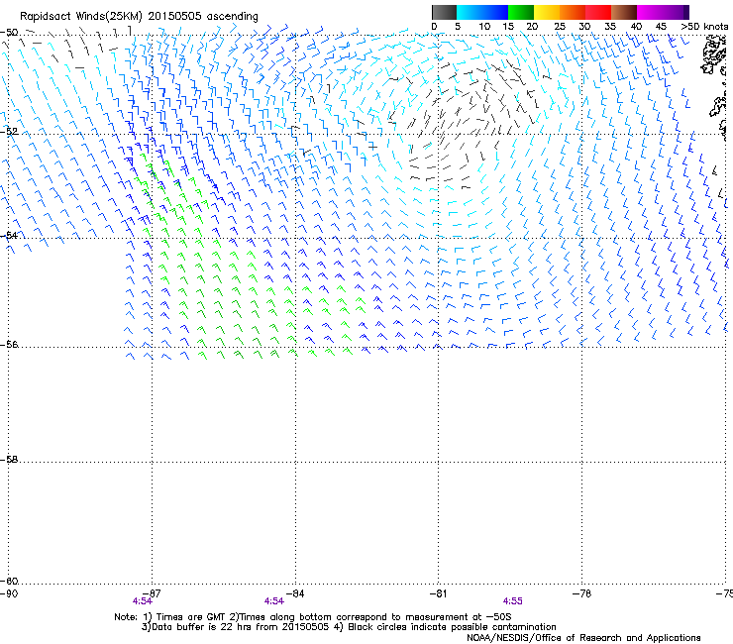This screenshot has width=733, height=644.
Task: Select the orange 25-30 knots legend color
Action: 573,12
